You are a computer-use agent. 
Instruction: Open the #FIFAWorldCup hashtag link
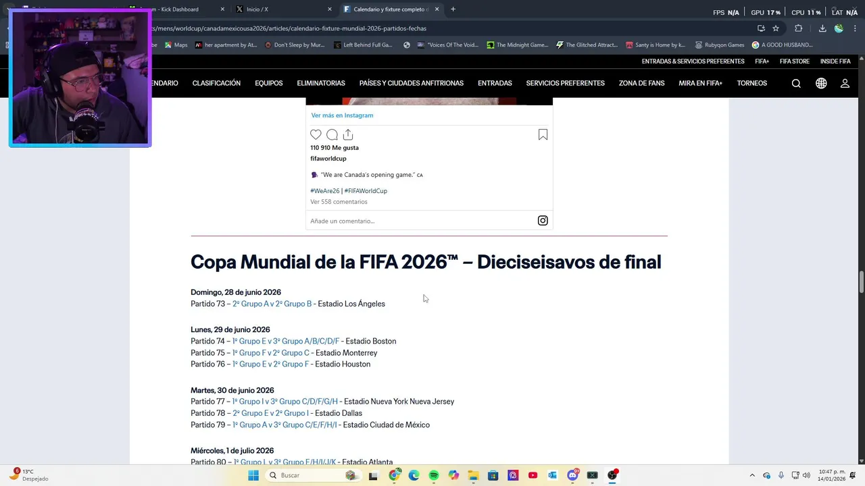coord(366,191)
